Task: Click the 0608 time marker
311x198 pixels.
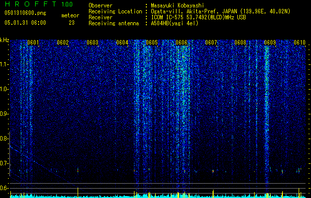Action: point(240,43)
